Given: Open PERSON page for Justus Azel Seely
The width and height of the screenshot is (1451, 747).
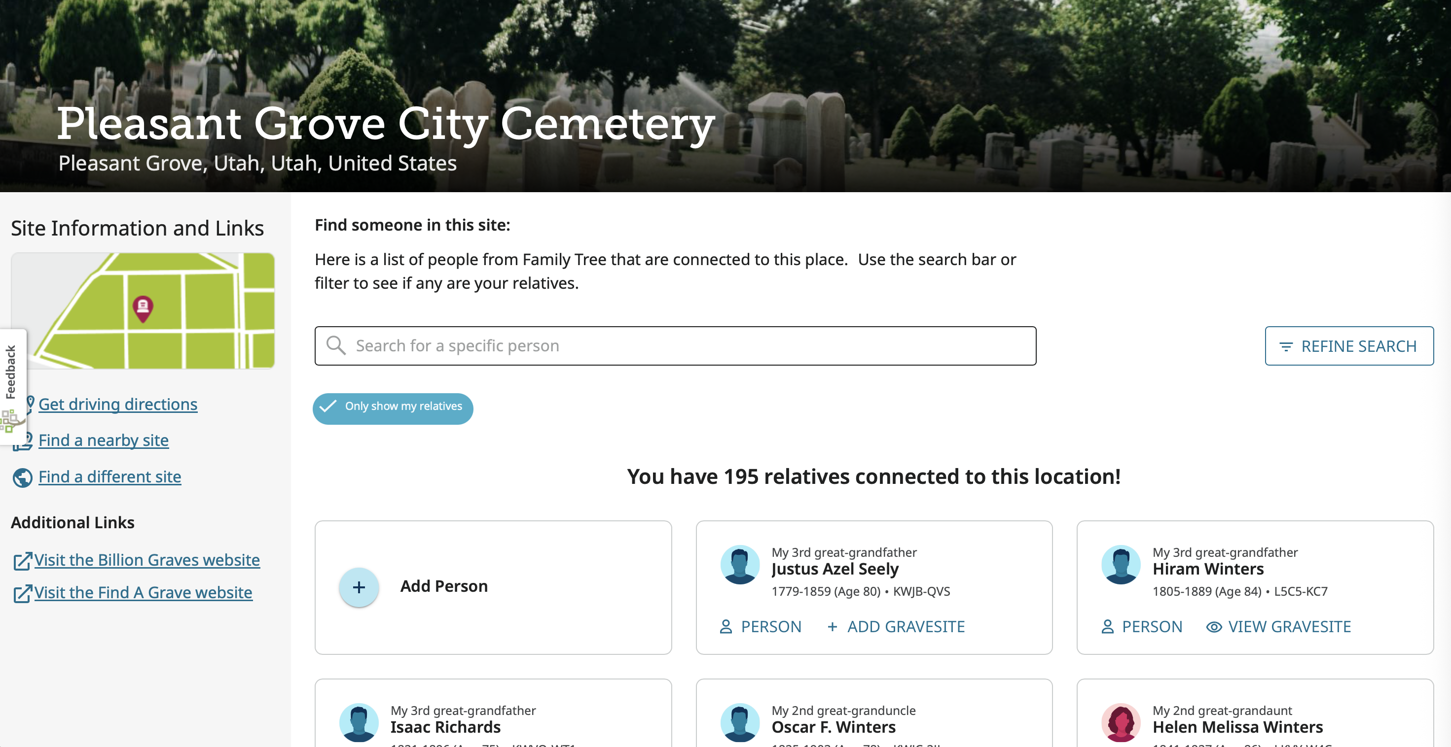Looking at the screenshot, I should tap(761, 627).
